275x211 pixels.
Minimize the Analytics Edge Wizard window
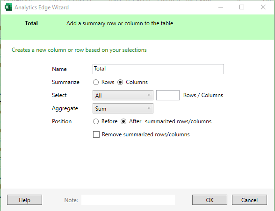(221, 7)
